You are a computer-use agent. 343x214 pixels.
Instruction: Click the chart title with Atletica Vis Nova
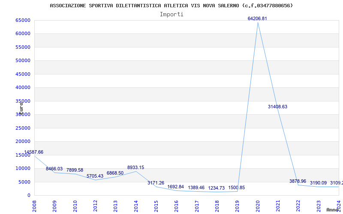pyautogui.click(x=171, y=6)
